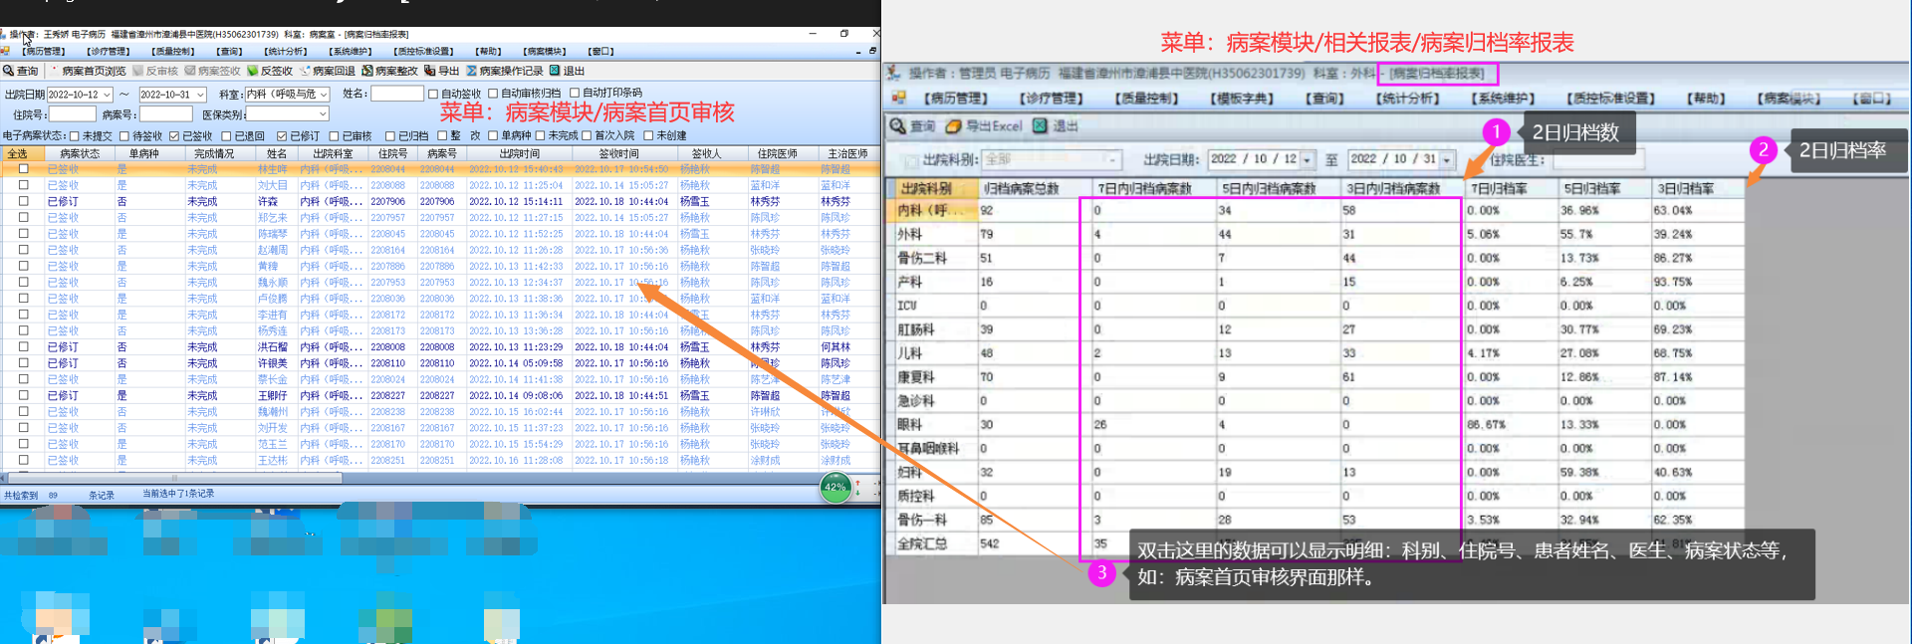Image resolution: width=1912 pixels, height=644 pixels.
Task: Click the 退出 icon in the report window
Action: pyautogui.click(x=1040, y=125)
